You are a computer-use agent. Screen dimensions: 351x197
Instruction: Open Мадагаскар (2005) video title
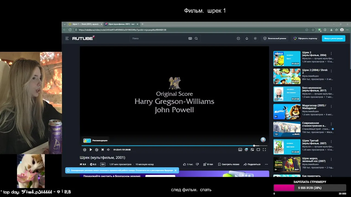point(314,107)
